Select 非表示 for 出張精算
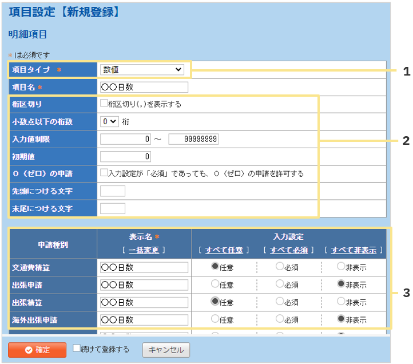 [341, 301]
